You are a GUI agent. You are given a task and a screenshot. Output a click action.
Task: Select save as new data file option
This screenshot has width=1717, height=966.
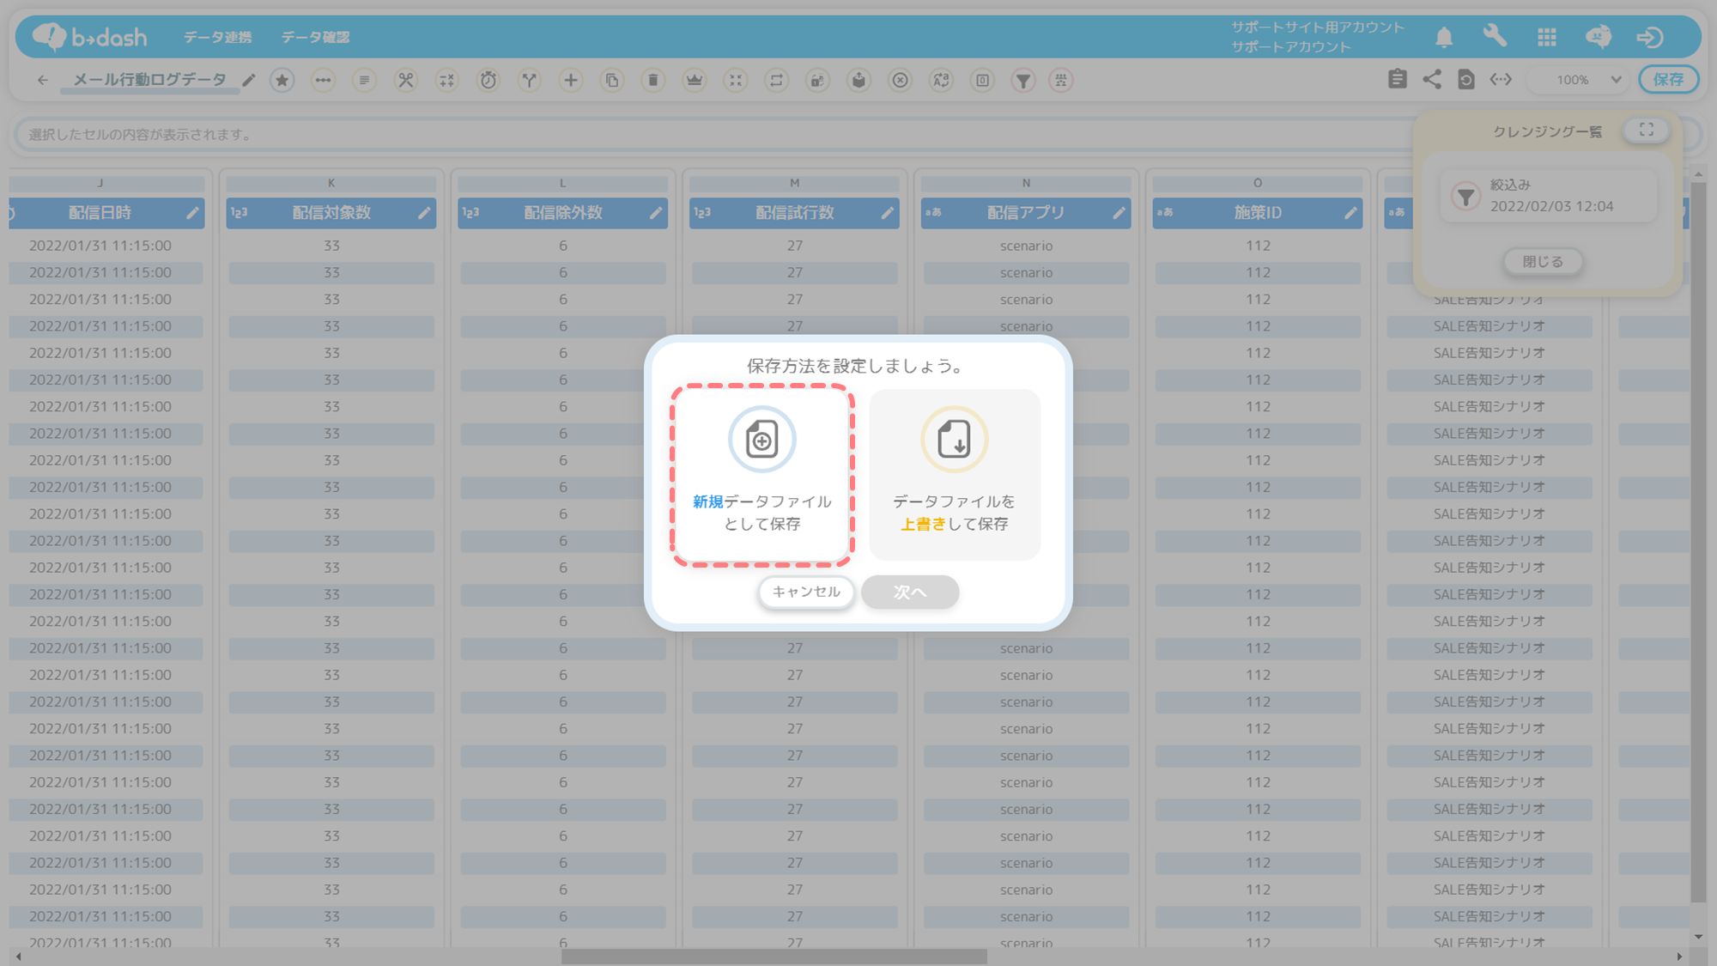pyautogui.click(x=762, y=475)
